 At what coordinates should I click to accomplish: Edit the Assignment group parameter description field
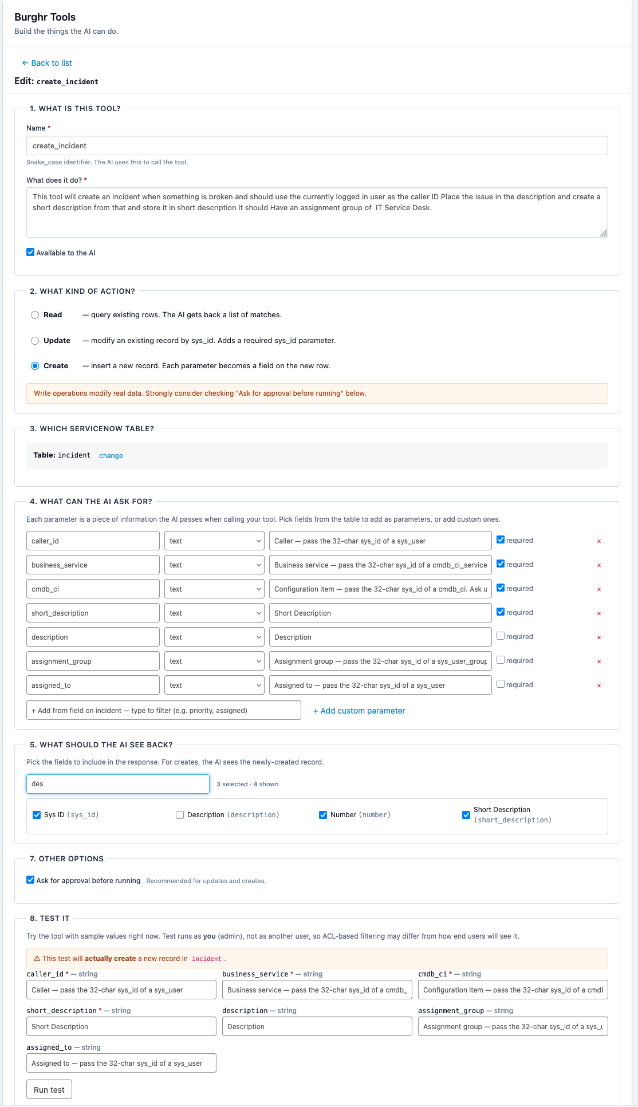[380, 661]
